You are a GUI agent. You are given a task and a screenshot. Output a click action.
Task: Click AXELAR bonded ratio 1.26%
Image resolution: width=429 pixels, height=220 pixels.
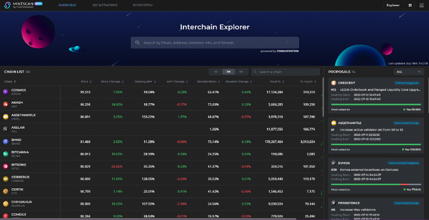point(214,129)
